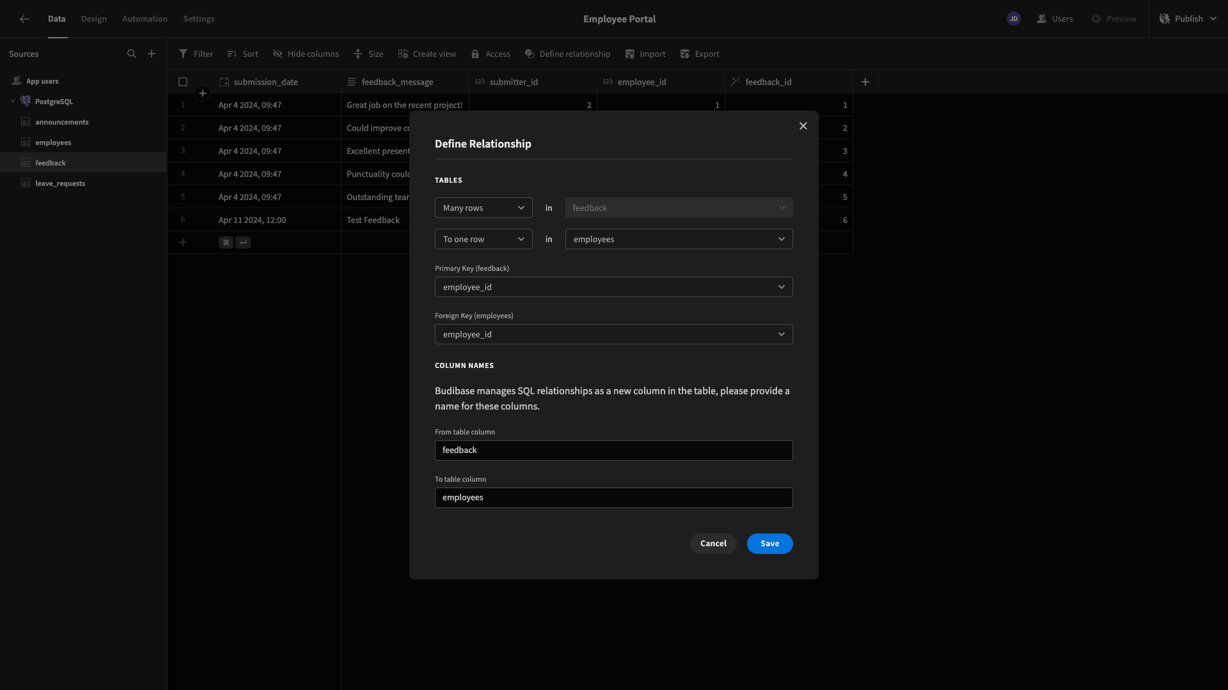Switch to the Automation tab
The width and height of the screenshot is (1228, 690).
point(145,19)
